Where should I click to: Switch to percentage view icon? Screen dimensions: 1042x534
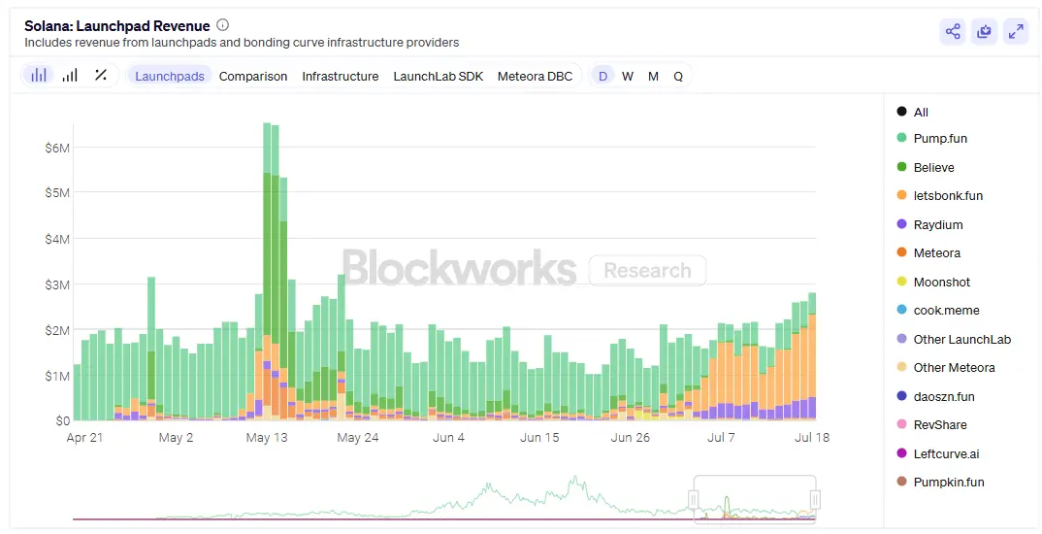pos(101,75)
